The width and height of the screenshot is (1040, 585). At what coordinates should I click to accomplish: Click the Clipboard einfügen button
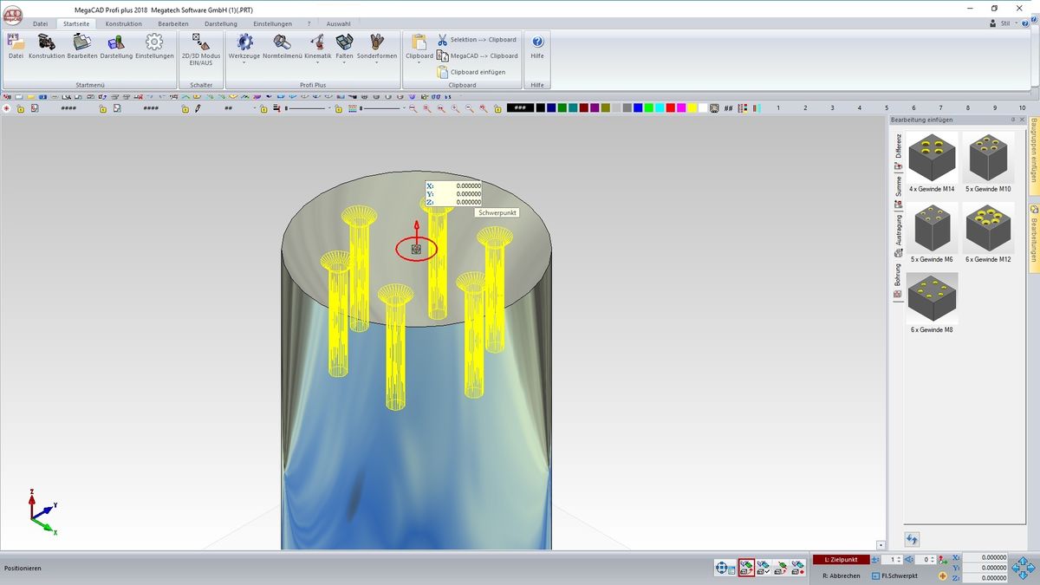pos(478,72)
